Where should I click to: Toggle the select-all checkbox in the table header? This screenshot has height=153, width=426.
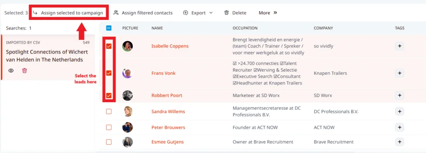[x=109, y=28]
